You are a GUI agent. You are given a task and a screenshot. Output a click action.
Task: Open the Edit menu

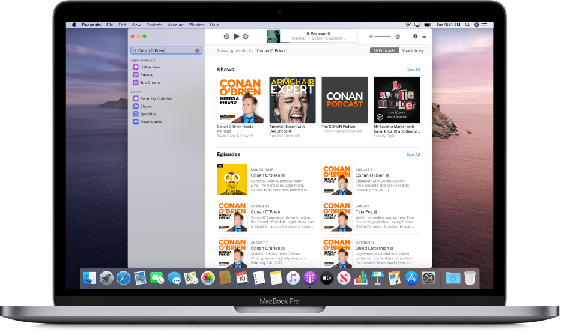coord(122,25)
